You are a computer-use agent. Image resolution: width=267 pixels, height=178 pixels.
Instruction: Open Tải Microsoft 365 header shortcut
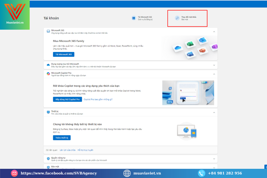pos(142,18)
